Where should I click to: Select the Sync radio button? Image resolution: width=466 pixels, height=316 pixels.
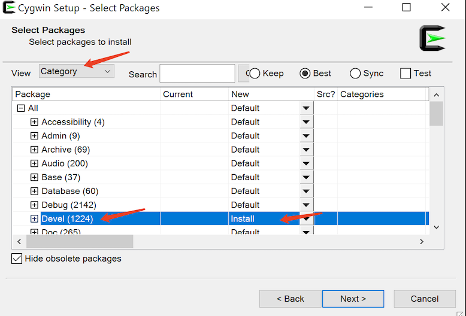pyautogui.click(x=355, y=74)
